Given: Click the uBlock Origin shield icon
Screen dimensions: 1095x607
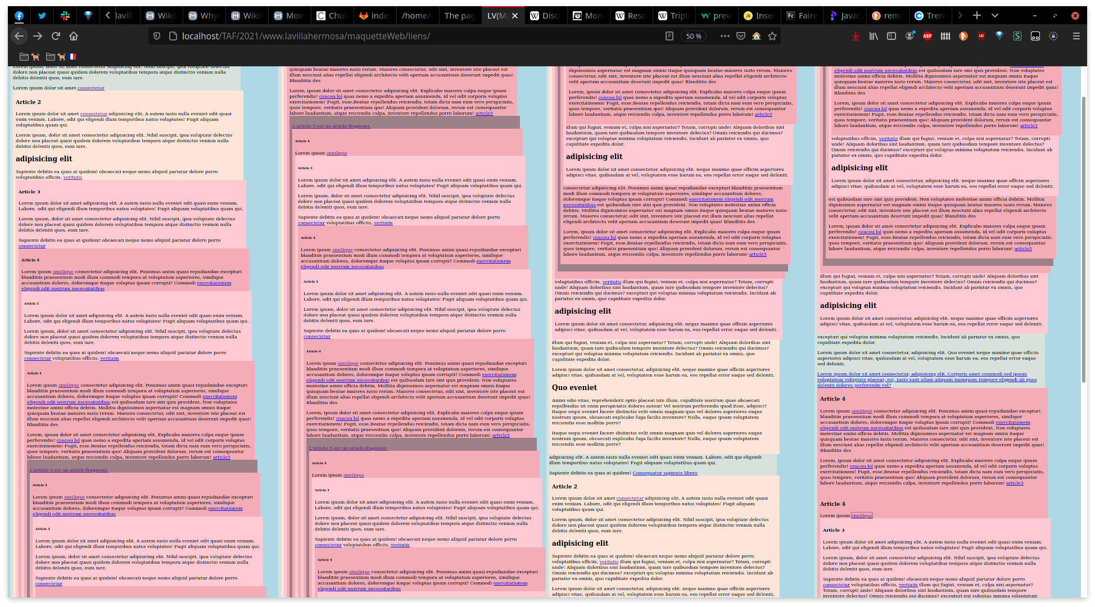Looking at the screenshot, I should 981,36.
